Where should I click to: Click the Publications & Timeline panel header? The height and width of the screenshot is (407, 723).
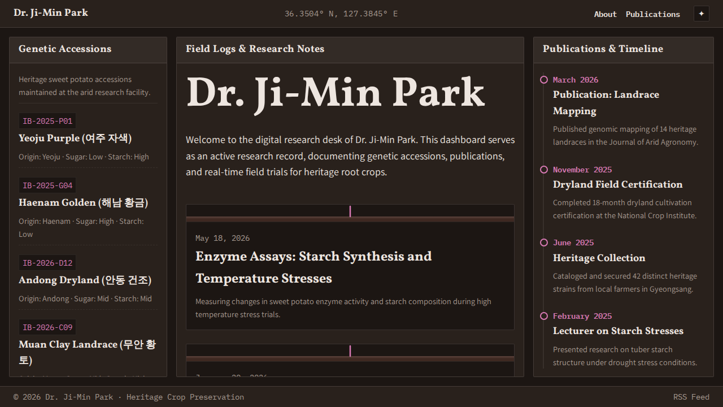[x=624, y=50]
